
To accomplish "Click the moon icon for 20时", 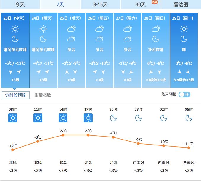I will click(113, 118).
